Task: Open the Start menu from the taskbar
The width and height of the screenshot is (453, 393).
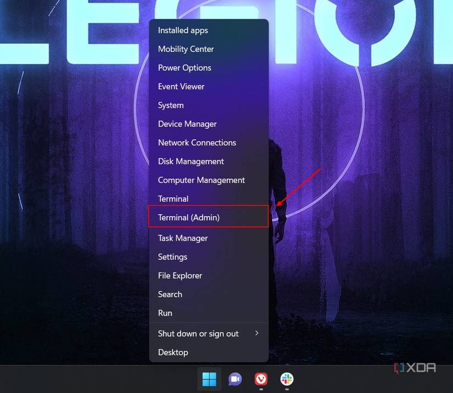Action: coord(209,379)
